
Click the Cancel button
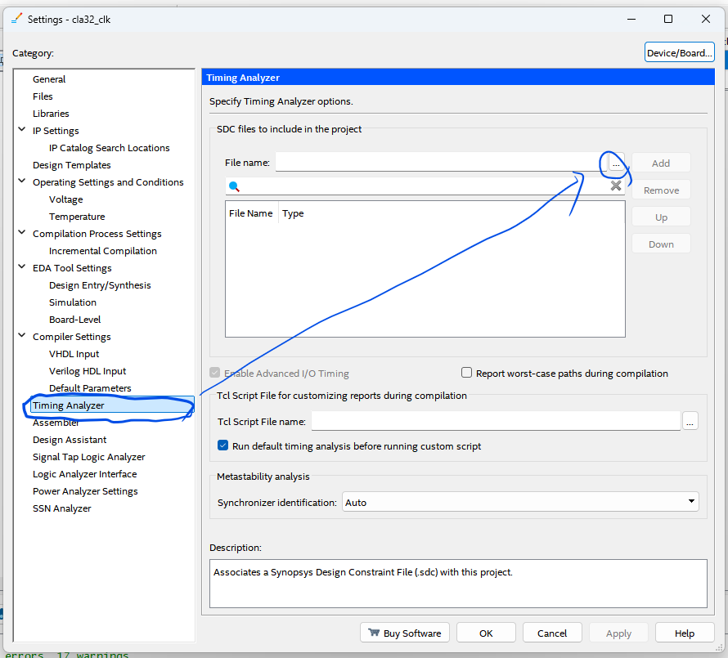coord(551,633)
